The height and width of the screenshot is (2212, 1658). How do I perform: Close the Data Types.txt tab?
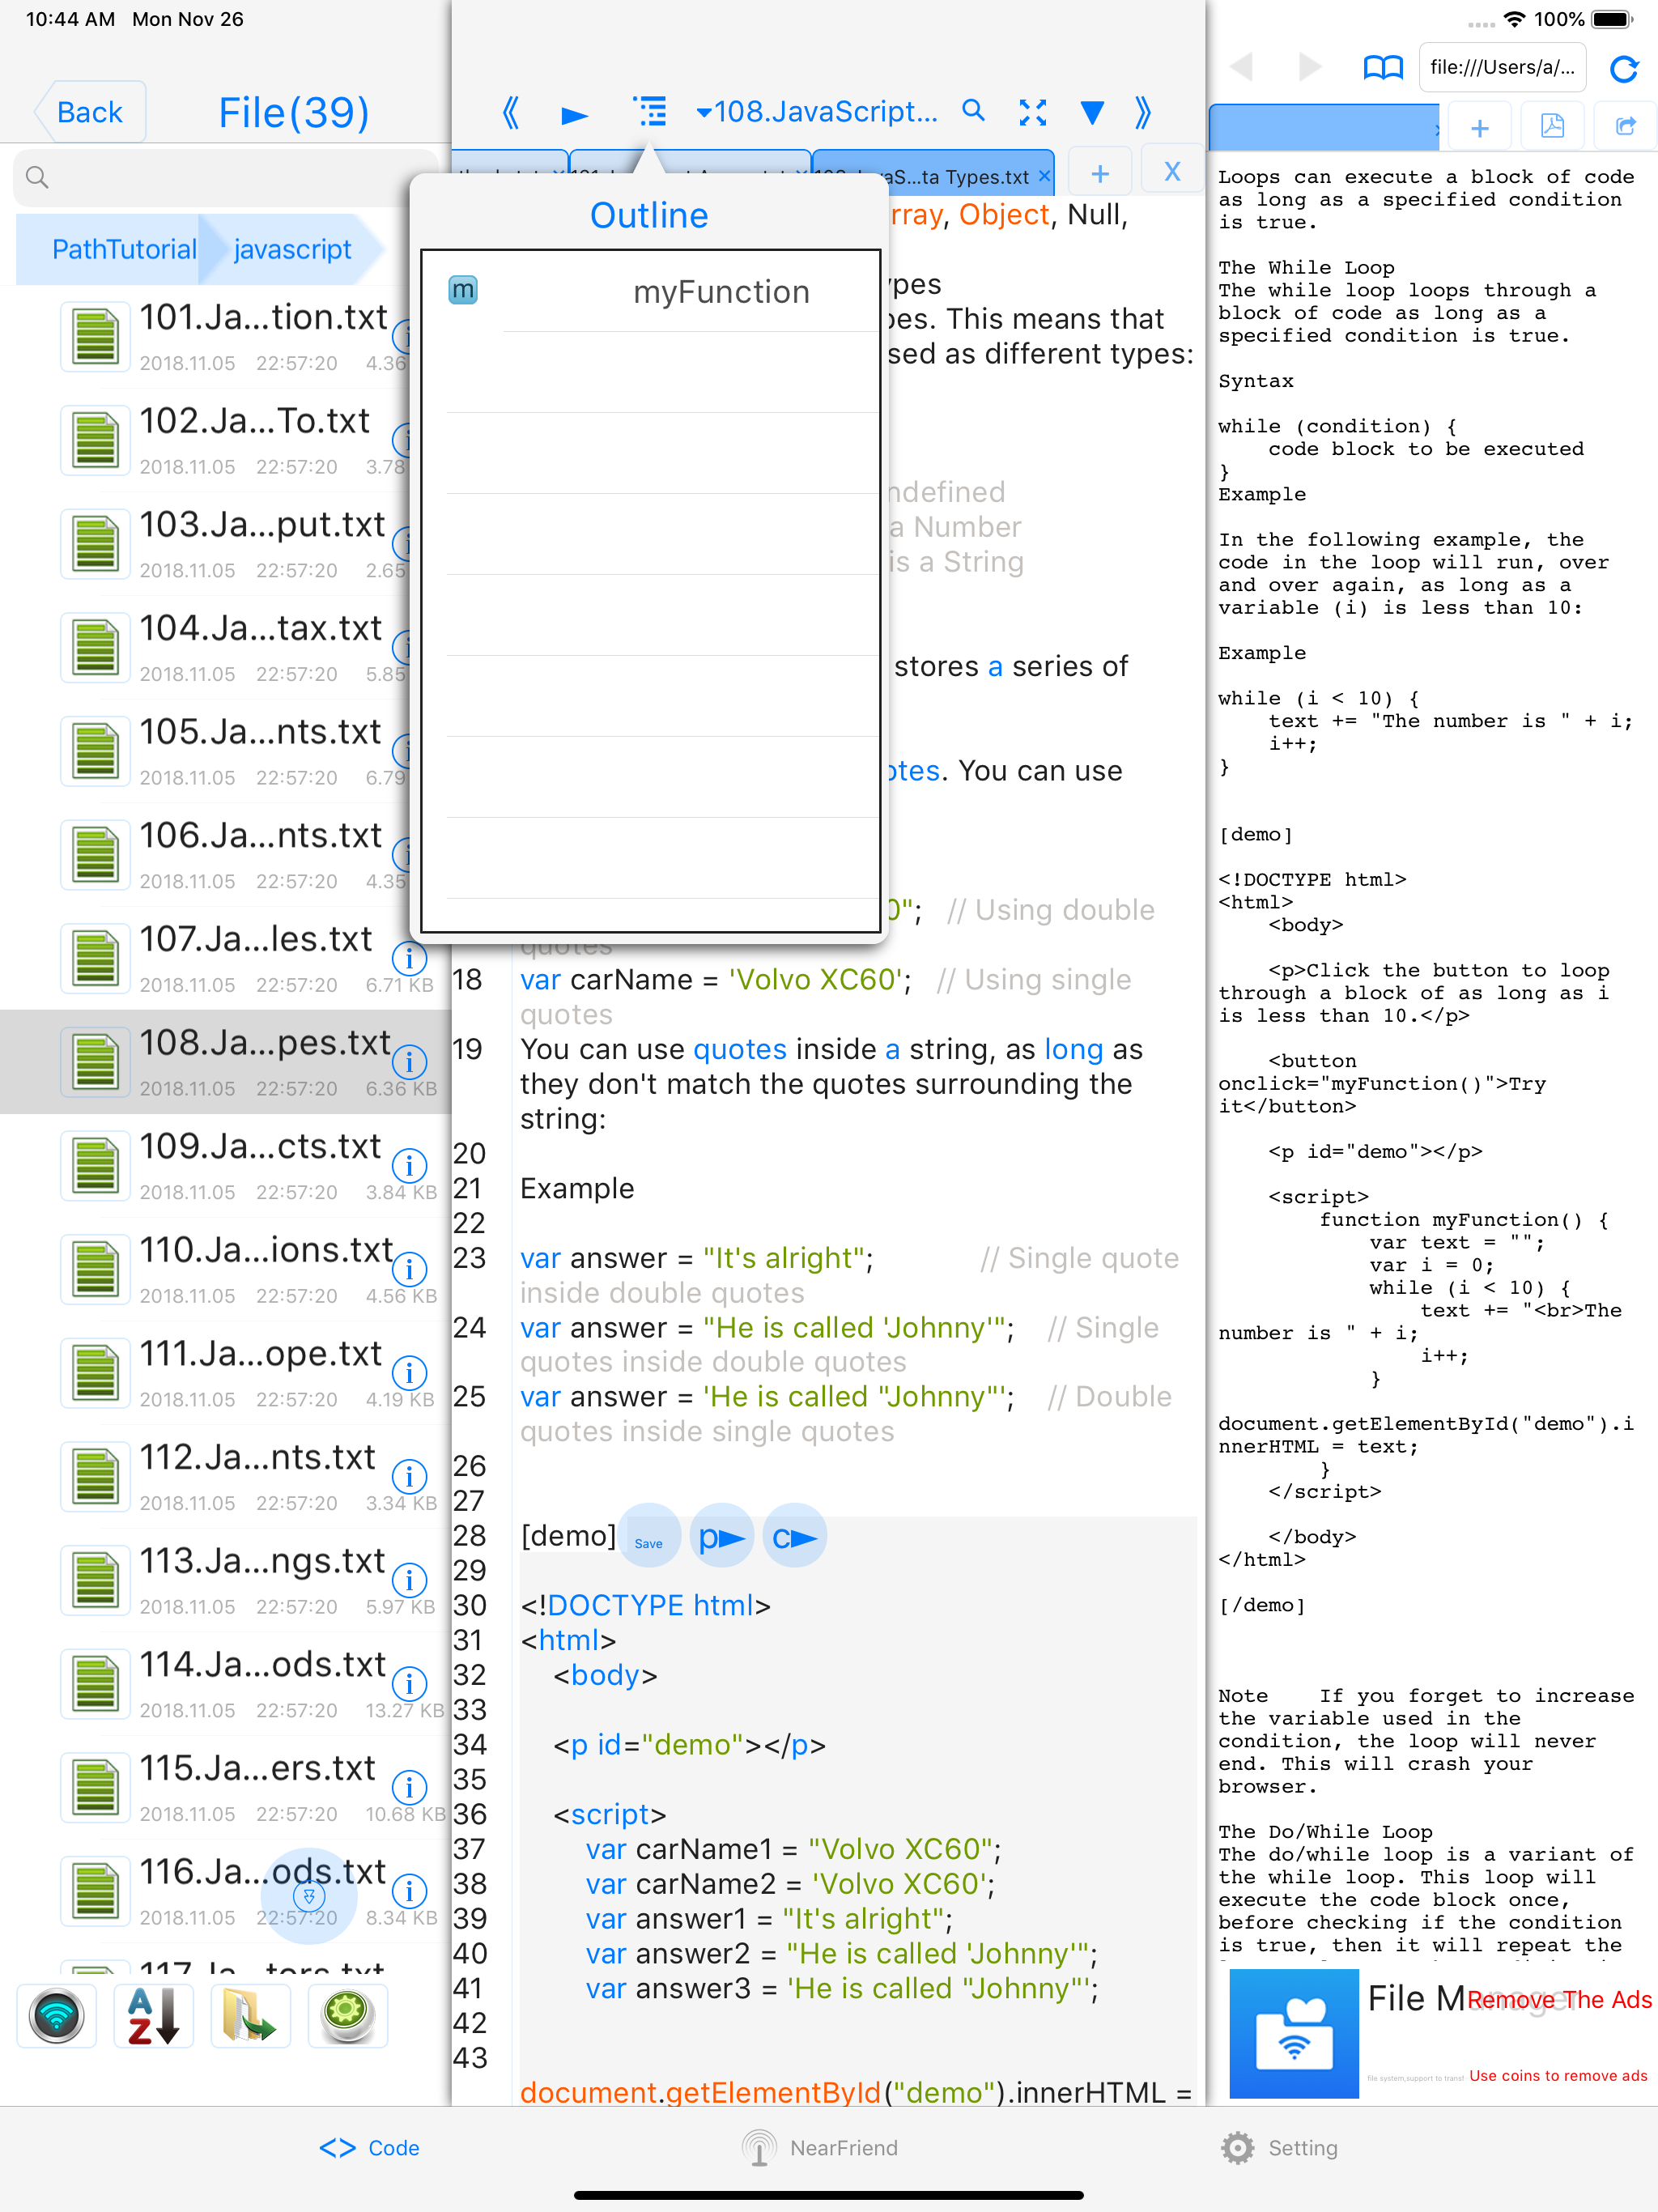click(1044, 176)
